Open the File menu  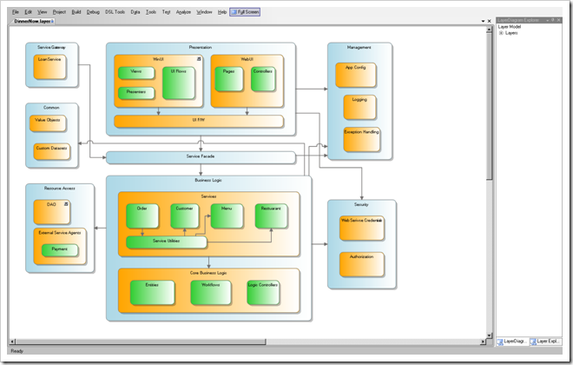[x=16, y=12]
